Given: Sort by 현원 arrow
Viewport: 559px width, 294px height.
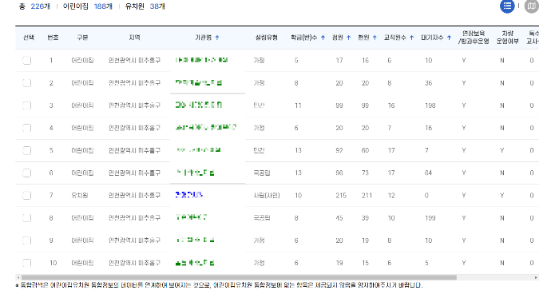Looking at the screenshot, I should (x=375, y=38).
